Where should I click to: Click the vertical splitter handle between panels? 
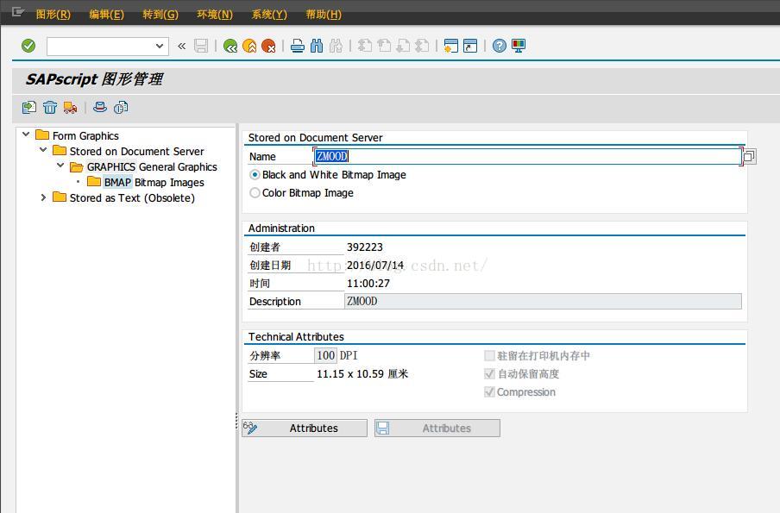(x=236, y=421)
